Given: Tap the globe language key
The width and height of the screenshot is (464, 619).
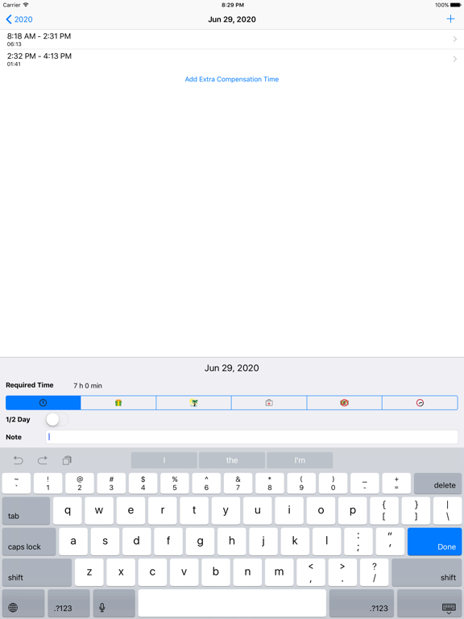Looking at the screenshot, I should [x=23, y=603].
